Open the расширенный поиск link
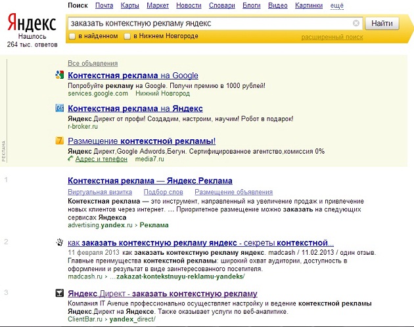Image resolution: width=414 pixels, height=327 pixels. tap(332, 37)
